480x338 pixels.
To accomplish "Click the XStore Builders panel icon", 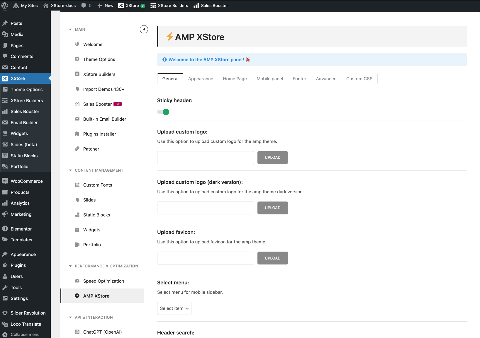I will [77, 74].
